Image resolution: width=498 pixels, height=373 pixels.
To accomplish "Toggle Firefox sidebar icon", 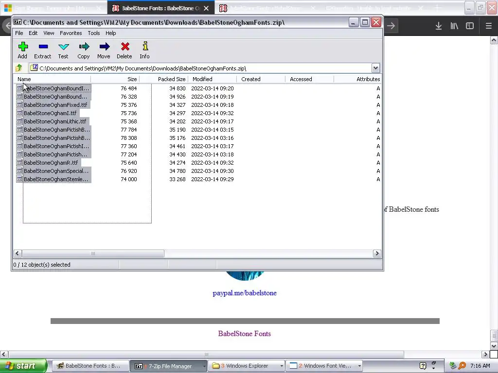I will (470, 26).
